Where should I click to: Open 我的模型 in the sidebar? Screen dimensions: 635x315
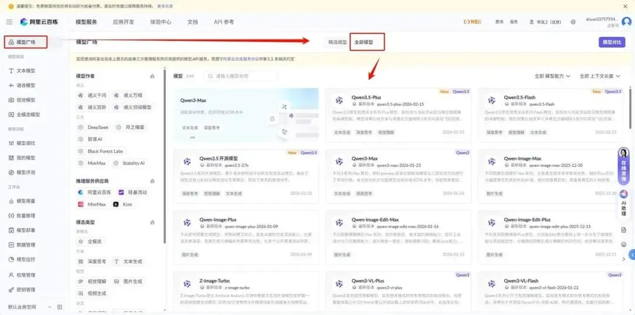(x=26, y=157)
